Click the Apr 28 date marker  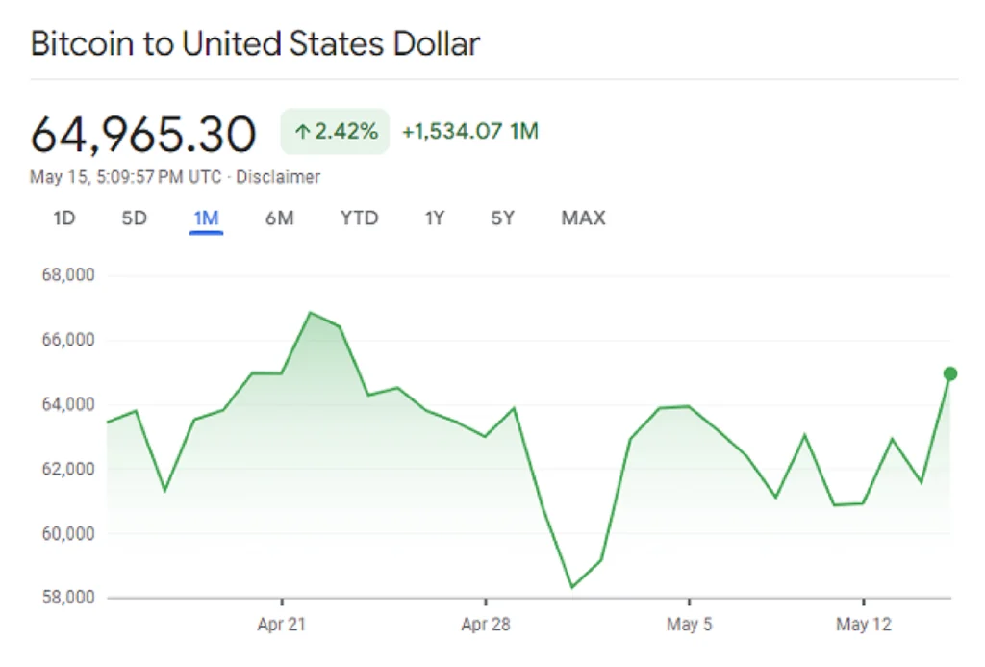486,626
